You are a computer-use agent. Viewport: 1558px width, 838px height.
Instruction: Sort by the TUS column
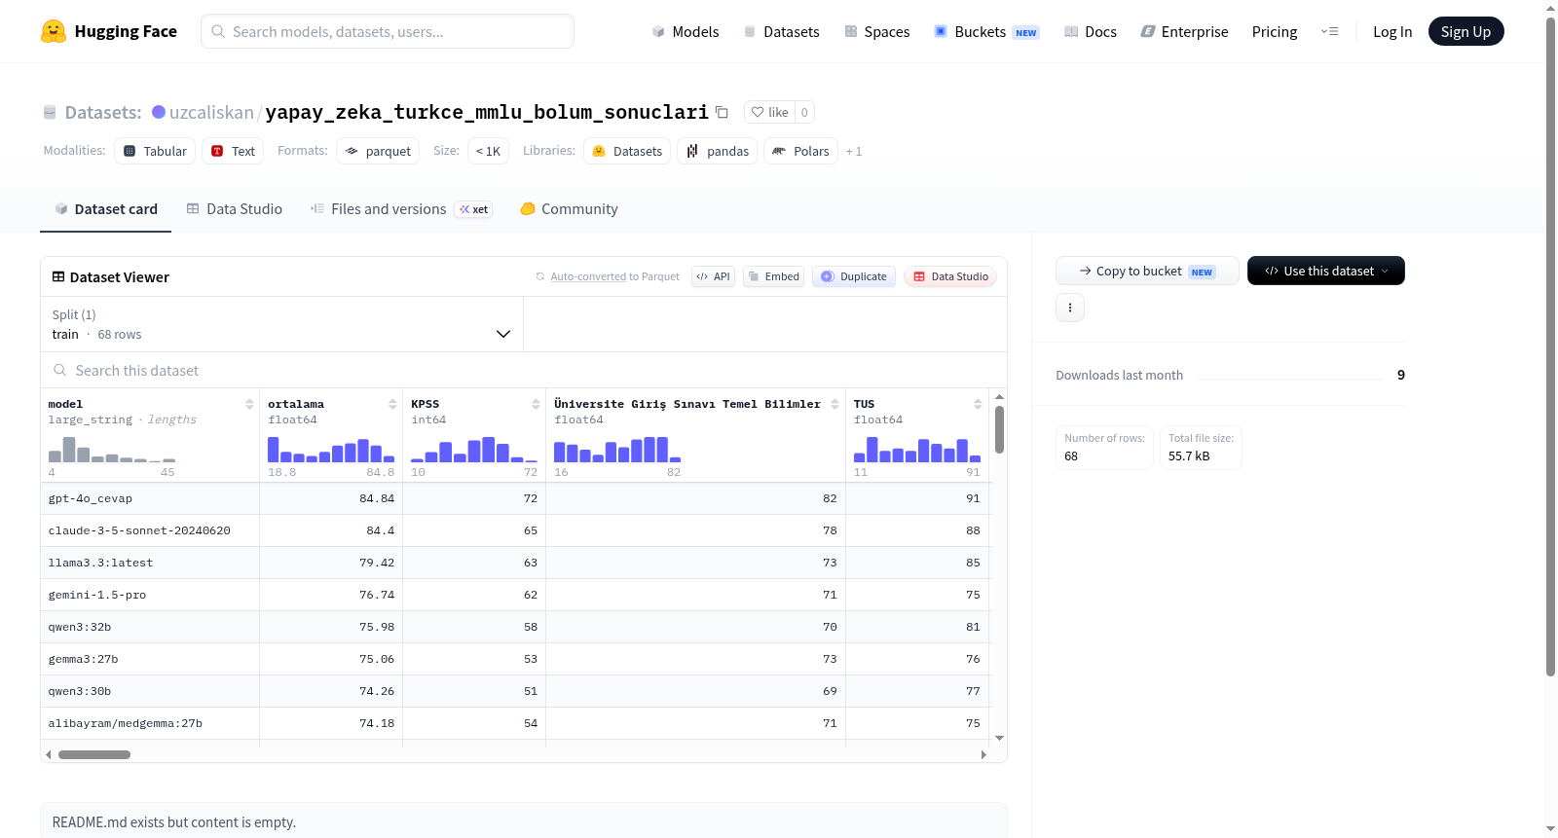pyautogui.click(x=978, y=404)
